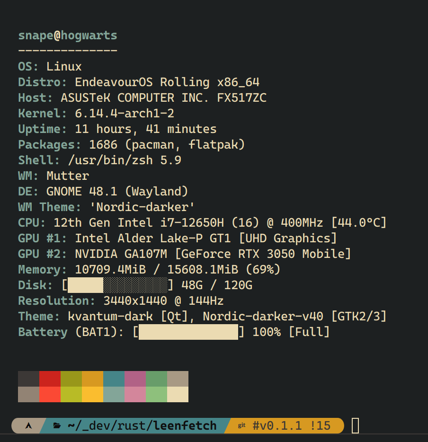Click the folder icon in the prompt
This screenshot has height=442, width=428.
(57, 425)
